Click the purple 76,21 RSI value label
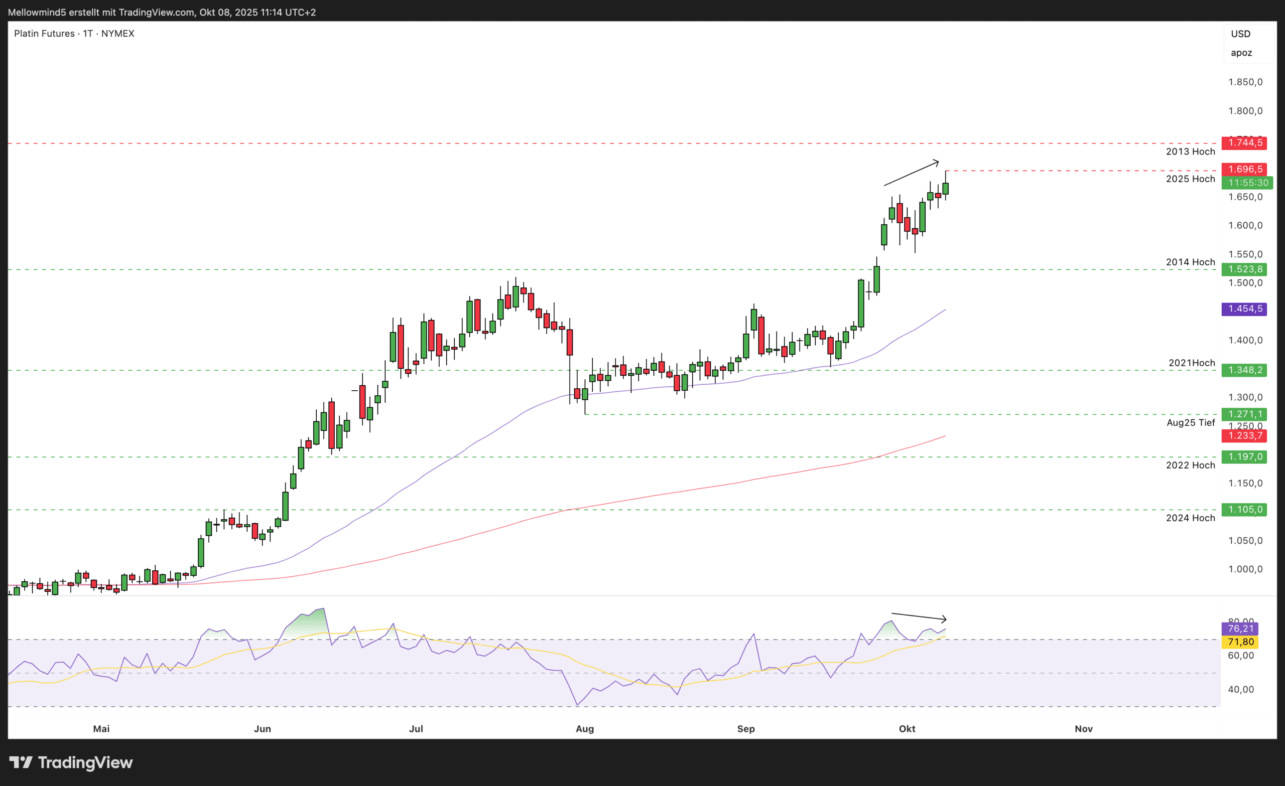The height and width of the screenshot is (786, 1285). point(1240,628)
